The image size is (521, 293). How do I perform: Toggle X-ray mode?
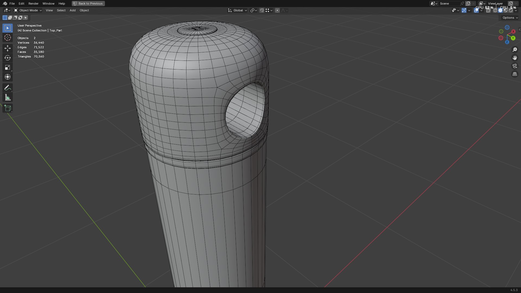point(488,10)
